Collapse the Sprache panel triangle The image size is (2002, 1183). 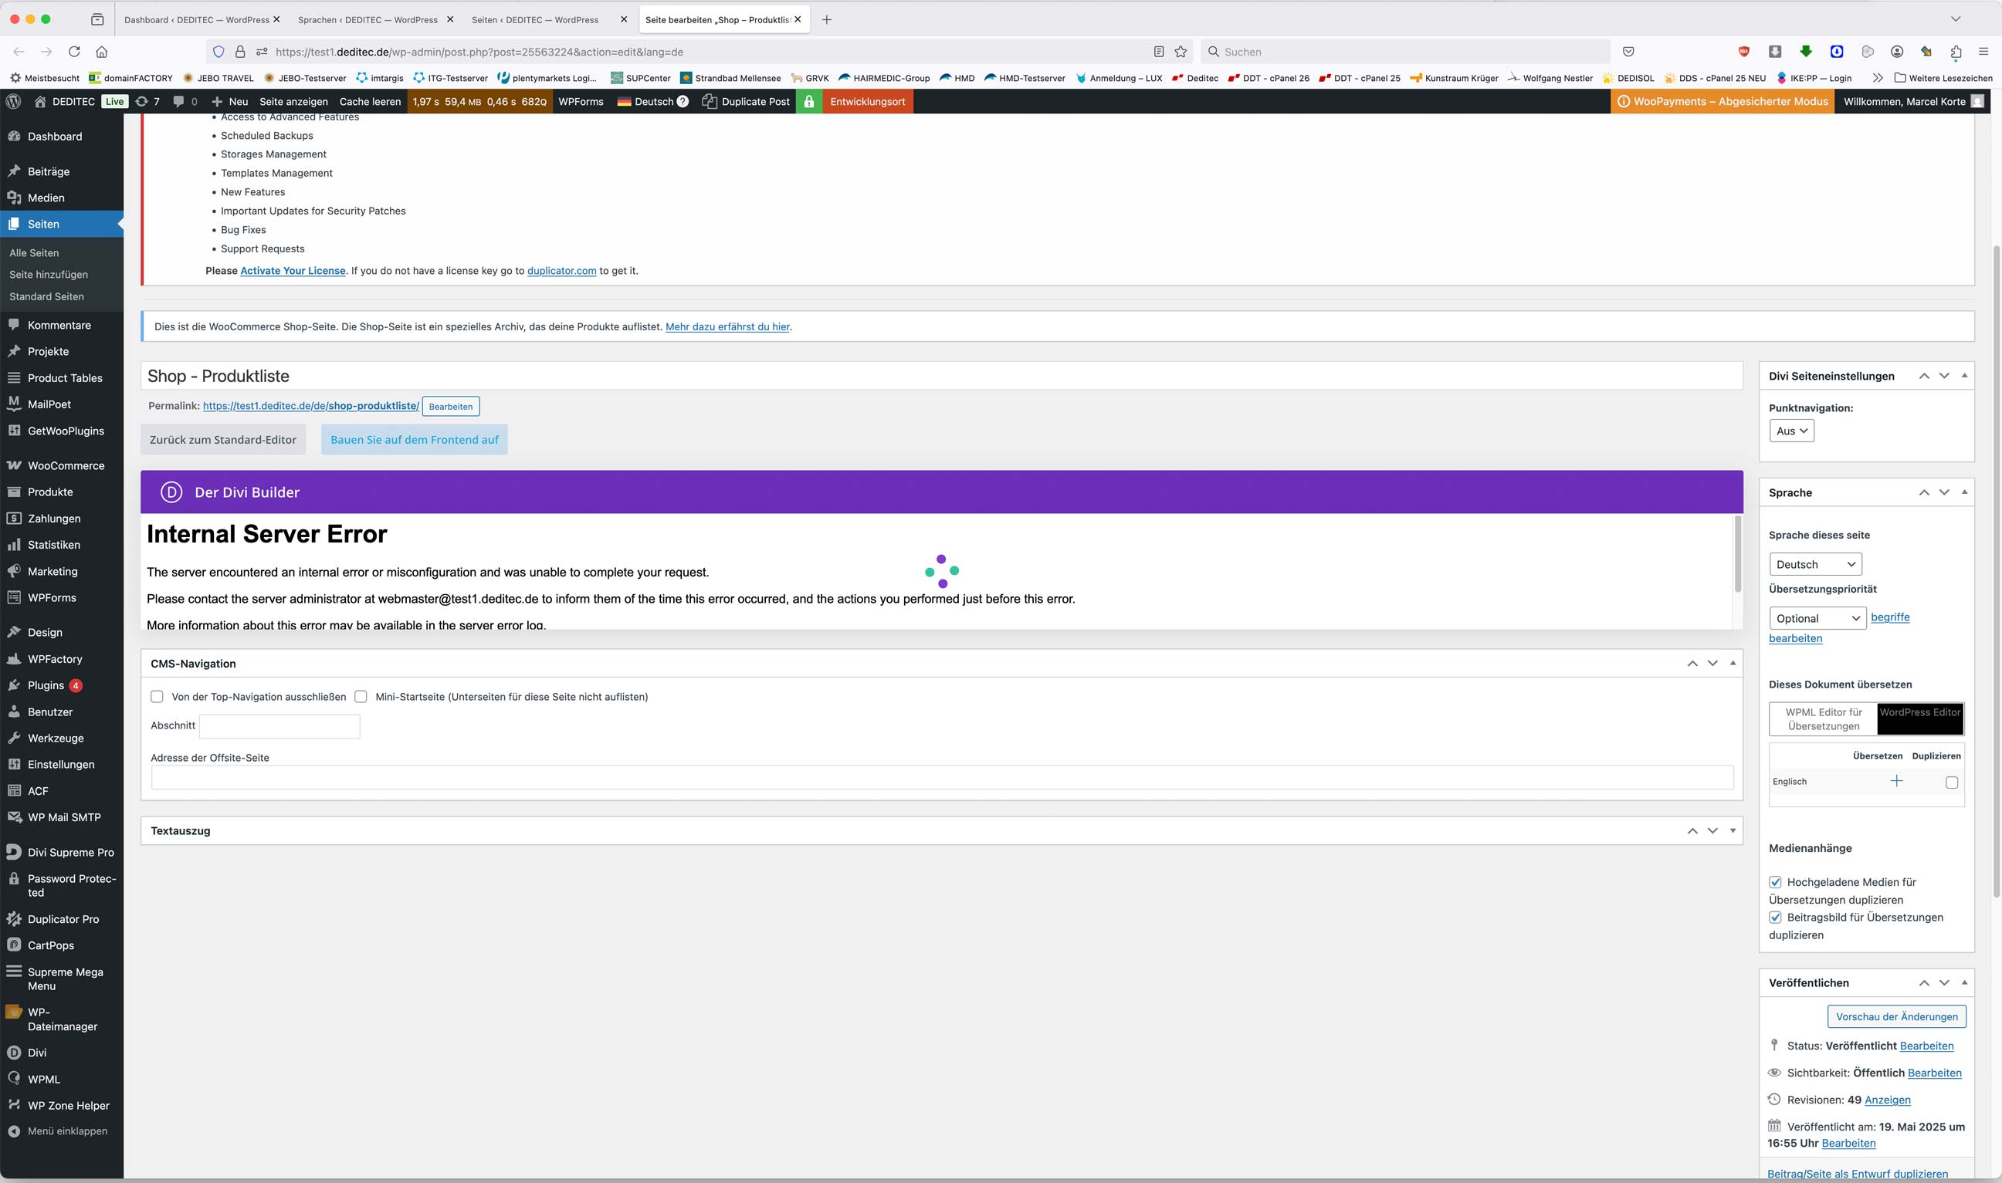(1964, 492)
